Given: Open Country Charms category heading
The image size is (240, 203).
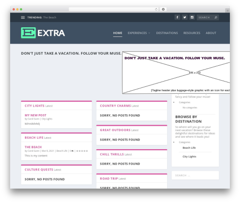Looking at the screenshot, I should click(115, 106).
